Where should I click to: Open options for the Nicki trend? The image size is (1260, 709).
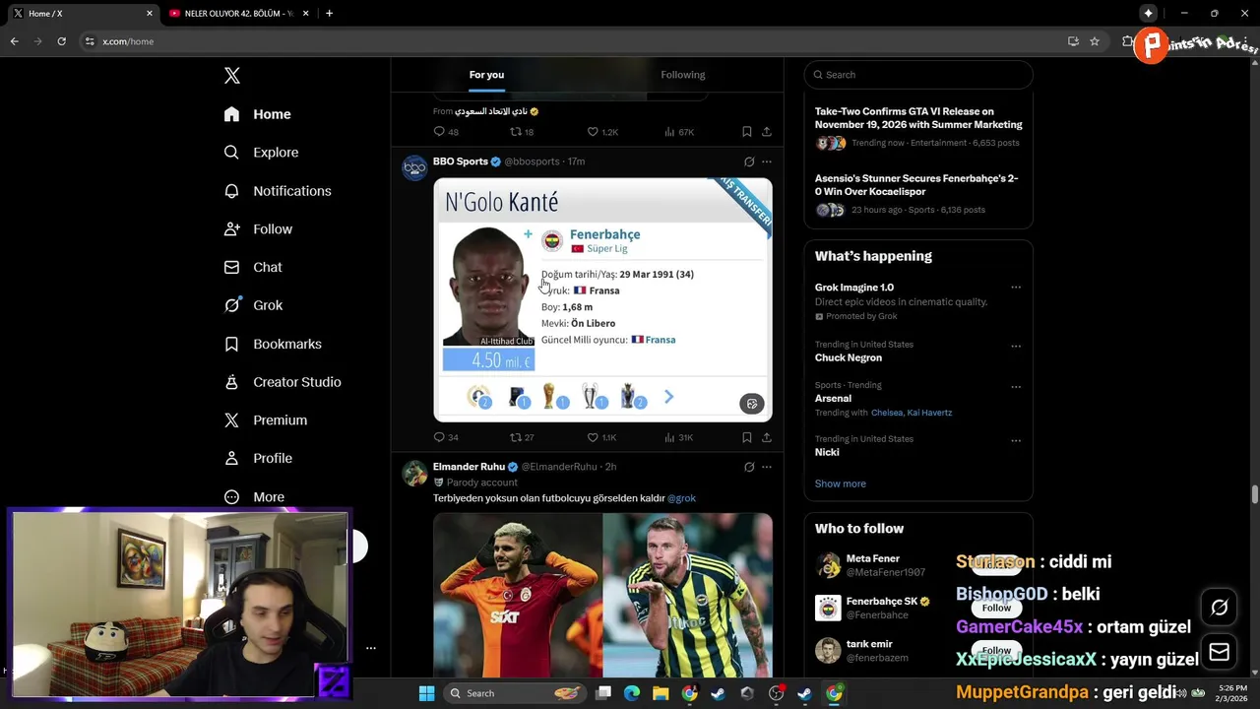[x=1016, y=440]
